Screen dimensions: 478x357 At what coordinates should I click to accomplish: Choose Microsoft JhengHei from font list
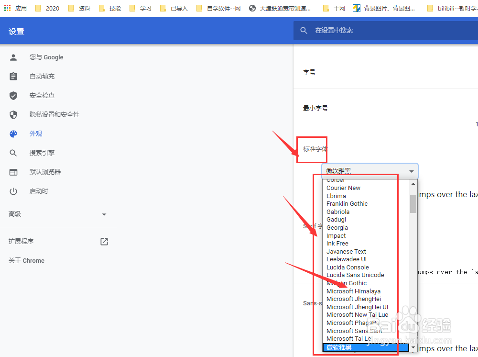pos(366,299)
